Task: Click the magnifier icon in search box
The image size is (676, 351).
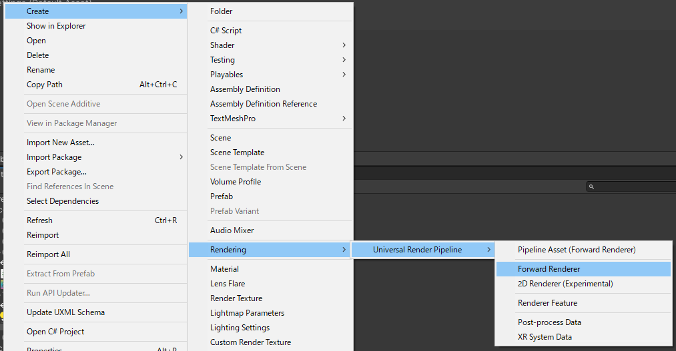Action: [x=591, y=186]
